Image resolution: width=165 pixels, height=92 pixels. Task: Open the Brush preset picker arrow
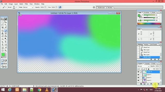click(16, 7)
